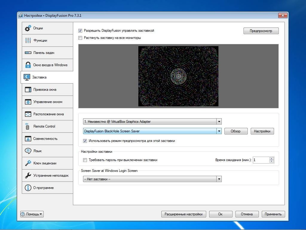Image resolution: width=306 pixels, height=230 pixels.
Task: Click the taskbar icon beside Панель задач
Action: click(x=28, y=53)
